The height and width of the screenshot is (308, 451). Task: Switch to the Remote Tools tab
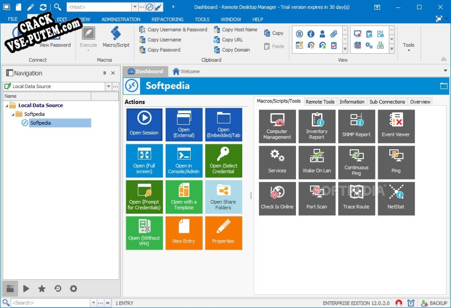click(x=320, y=102)
